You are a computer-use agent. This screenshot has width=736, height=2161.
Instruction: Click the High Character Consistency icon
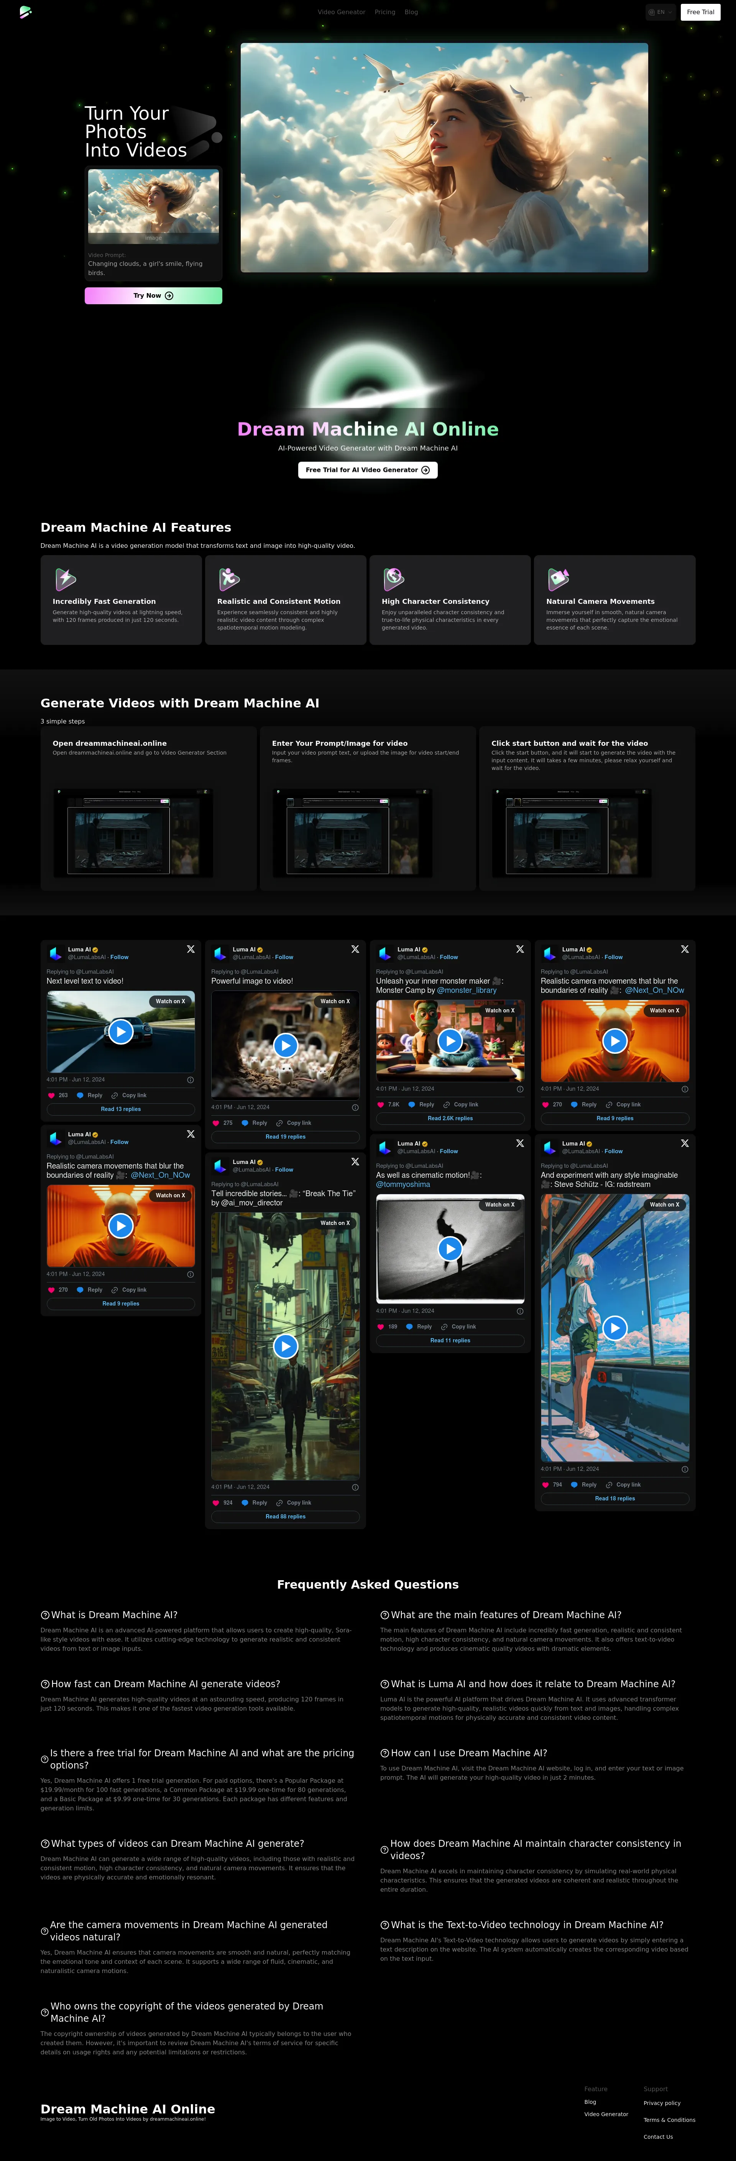coord(394,579)
